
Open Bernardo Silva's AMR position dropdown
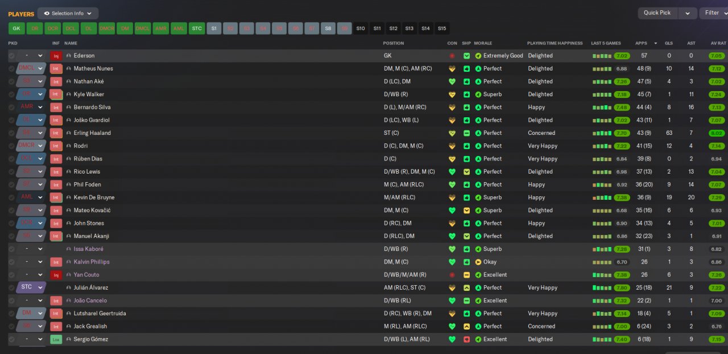(40, 108)
